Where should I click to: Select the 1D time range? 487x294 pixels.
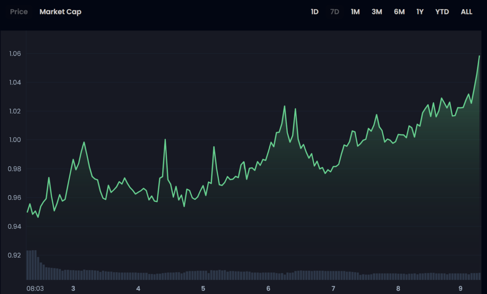click(x=314, y=12)
